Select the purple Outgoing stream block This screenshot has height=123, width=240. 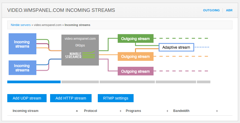pyautogui.click(x=135, y=71)
